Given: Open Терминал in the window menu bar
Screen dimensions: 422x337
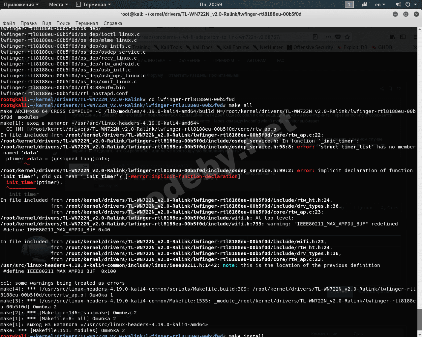Looking at the screenshot, I should click(86, 23).
